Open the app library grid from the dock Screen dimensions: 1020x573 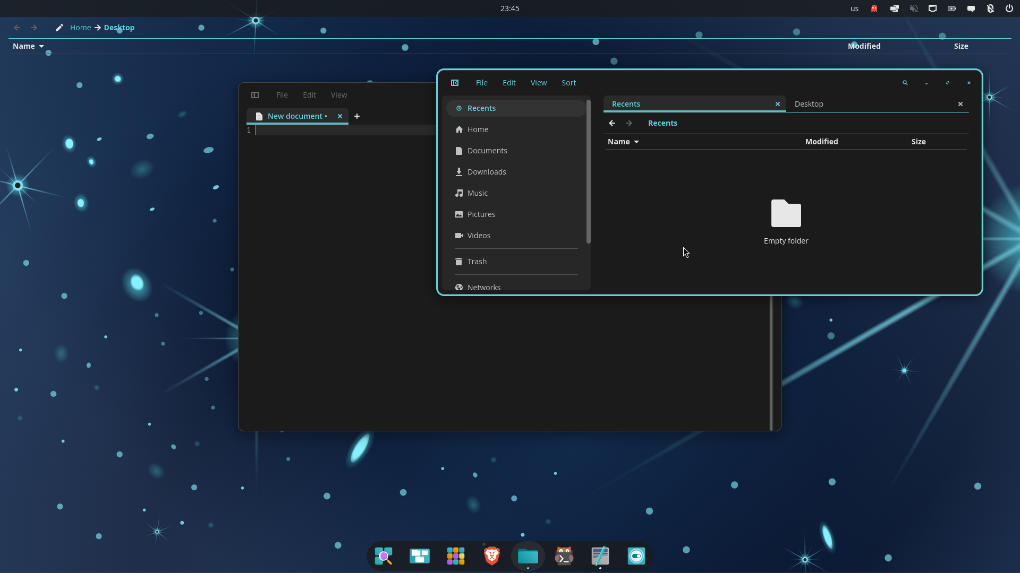click(x=456, y=556)
